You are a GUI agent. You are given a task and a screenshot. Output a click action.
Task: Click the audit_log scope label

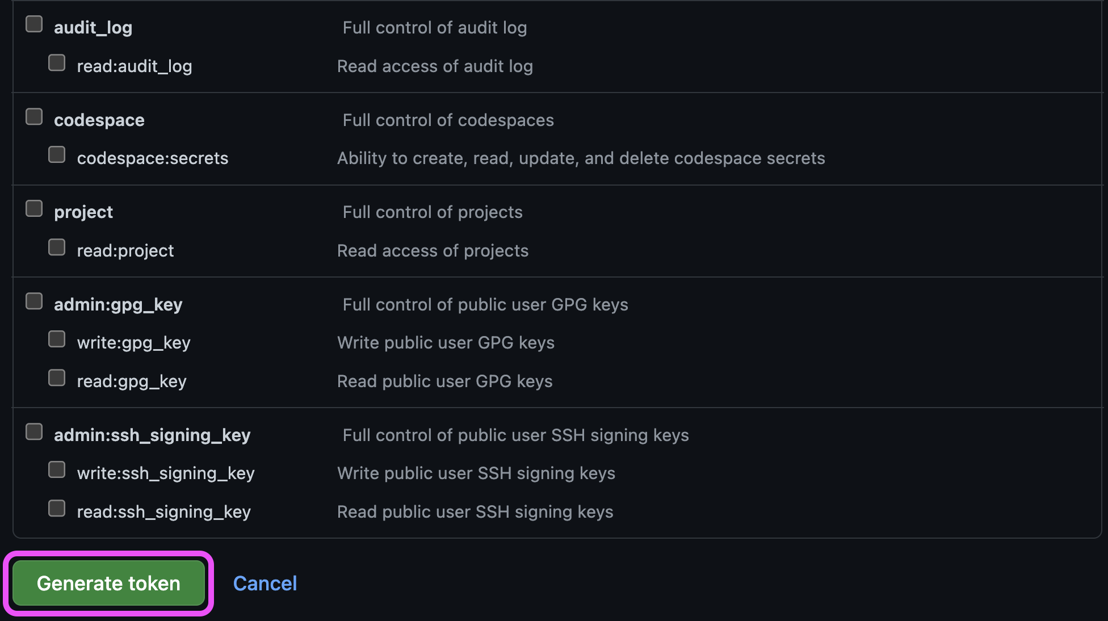(x=93, y=28)
